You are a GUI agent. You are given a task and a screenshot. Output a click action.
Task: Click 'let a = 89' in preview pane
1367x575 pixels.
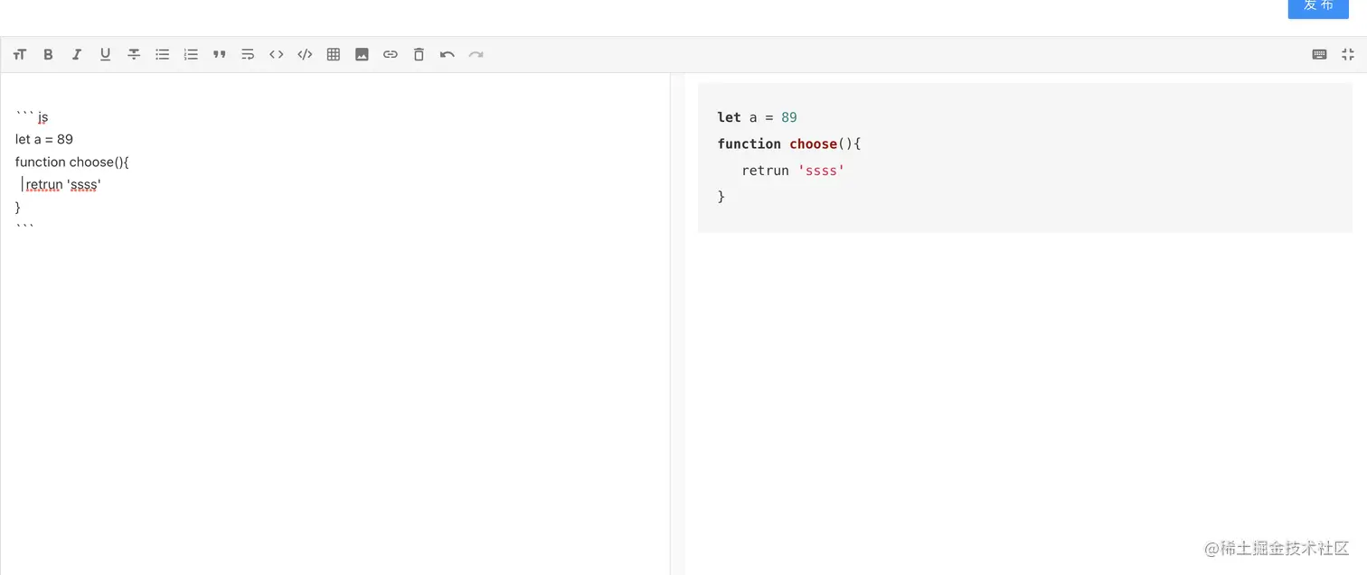(758, 117)
